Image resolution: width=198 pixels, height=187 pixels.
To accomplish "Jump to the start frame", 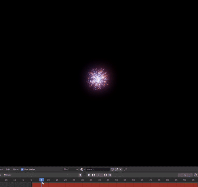I will (x=89, y=175).
